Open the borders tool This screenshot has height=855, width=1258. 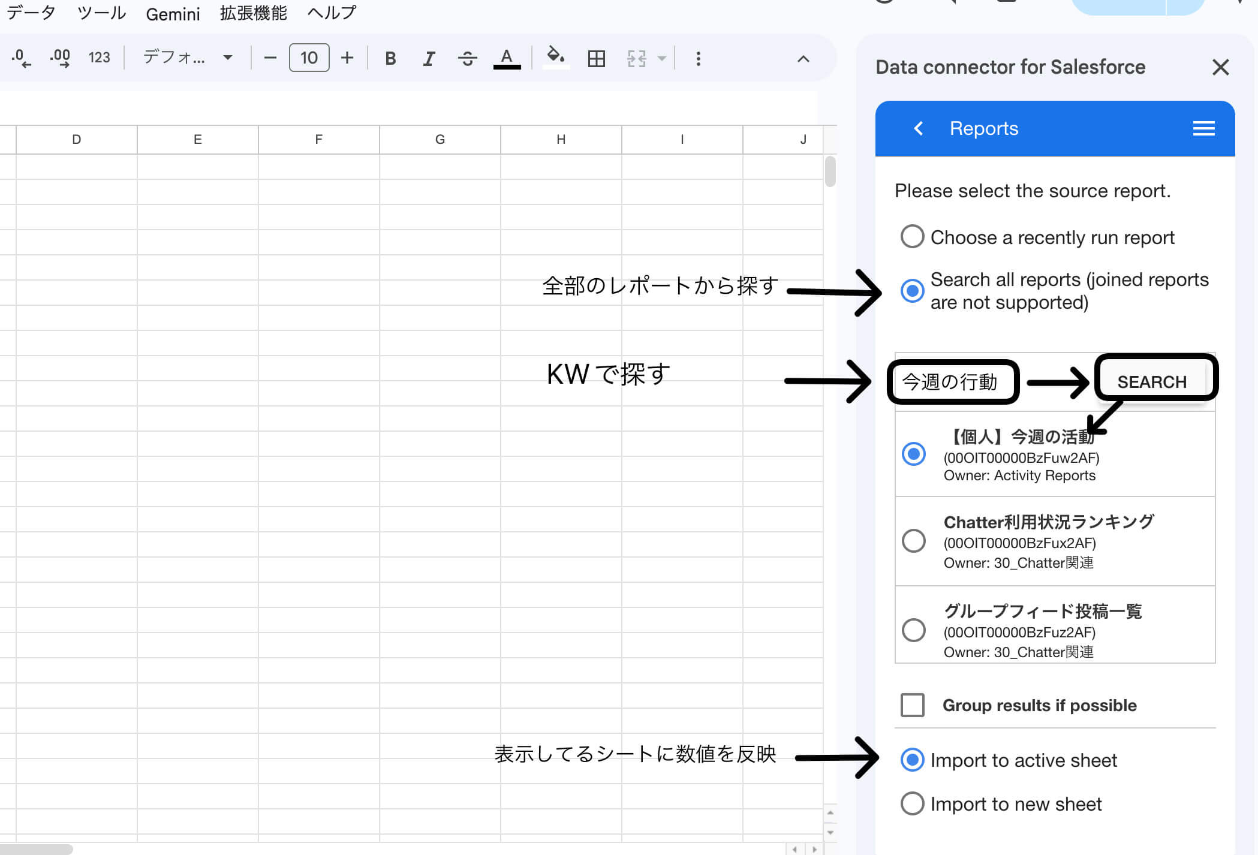(x=595, y=58)
